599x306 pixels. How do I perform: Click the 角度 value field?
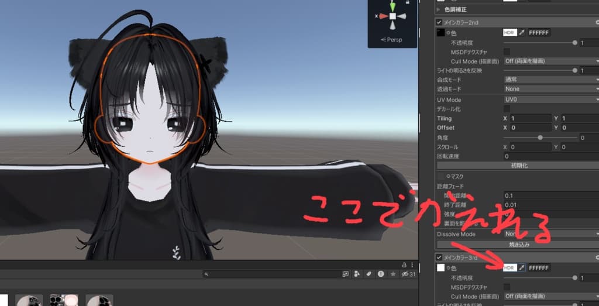pyautogui.click(x=589, y=137)
